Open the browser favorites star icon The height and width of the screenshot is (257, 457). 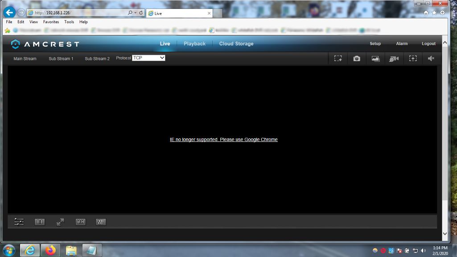(434, 13)
